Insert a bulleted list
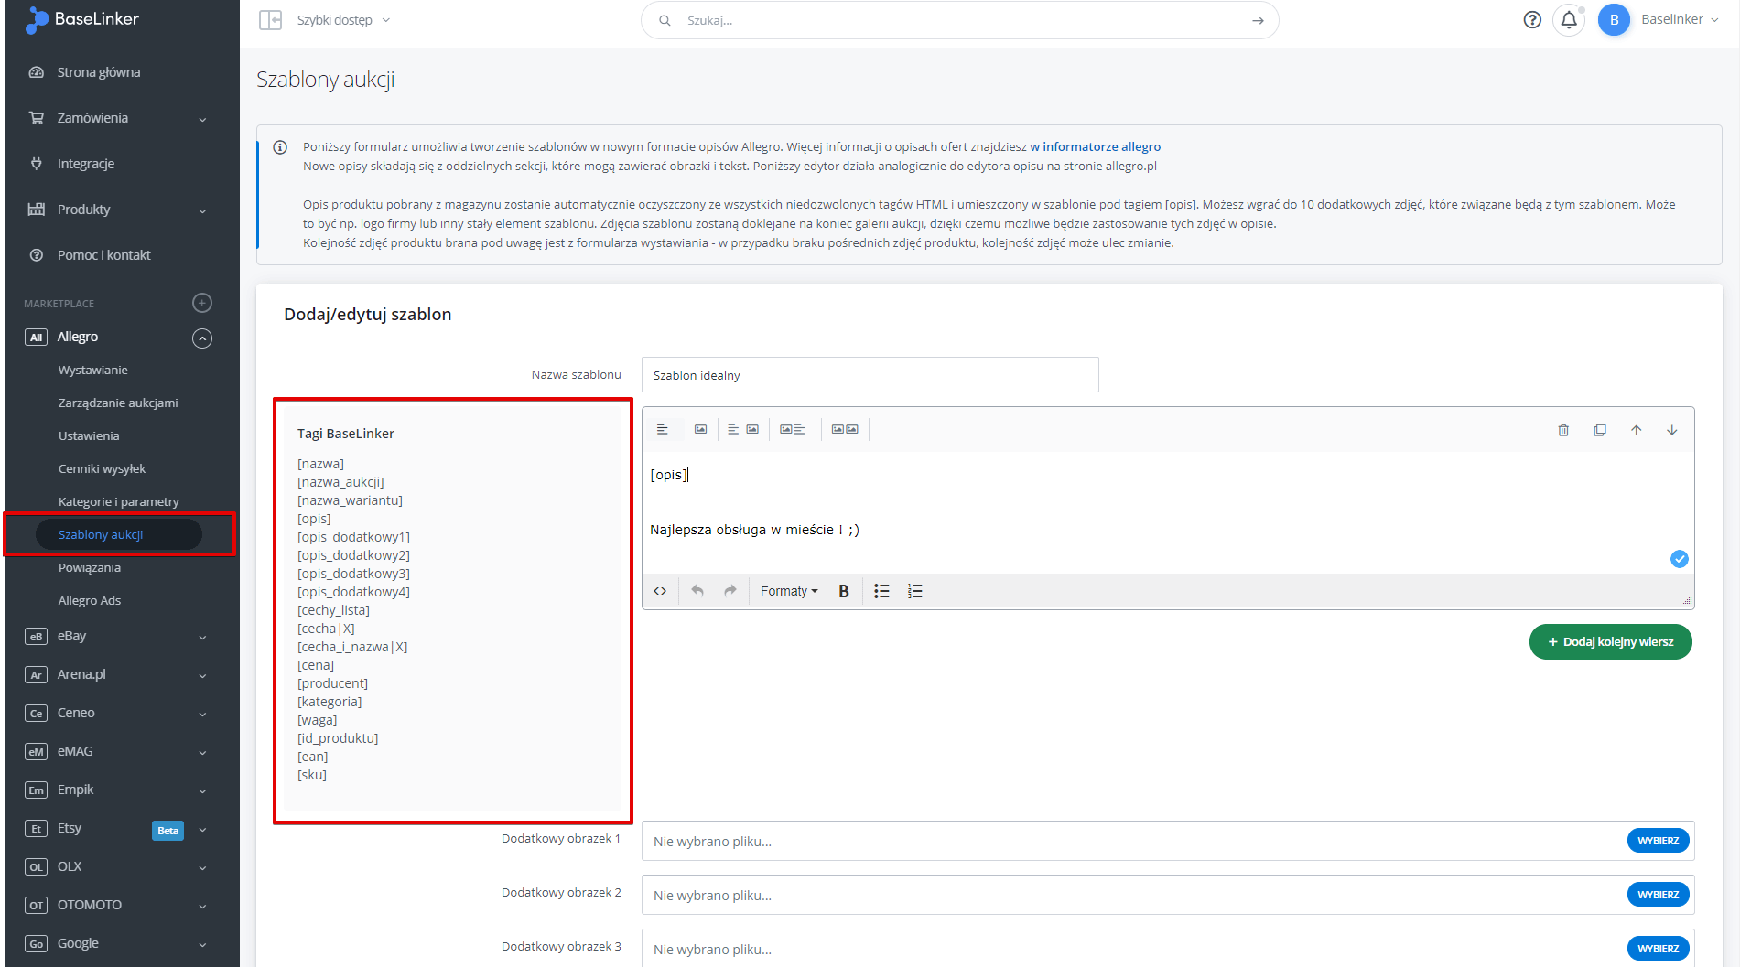Viewport: 1740px width, 967px height. pyautogui.click(x=881, y=591)
